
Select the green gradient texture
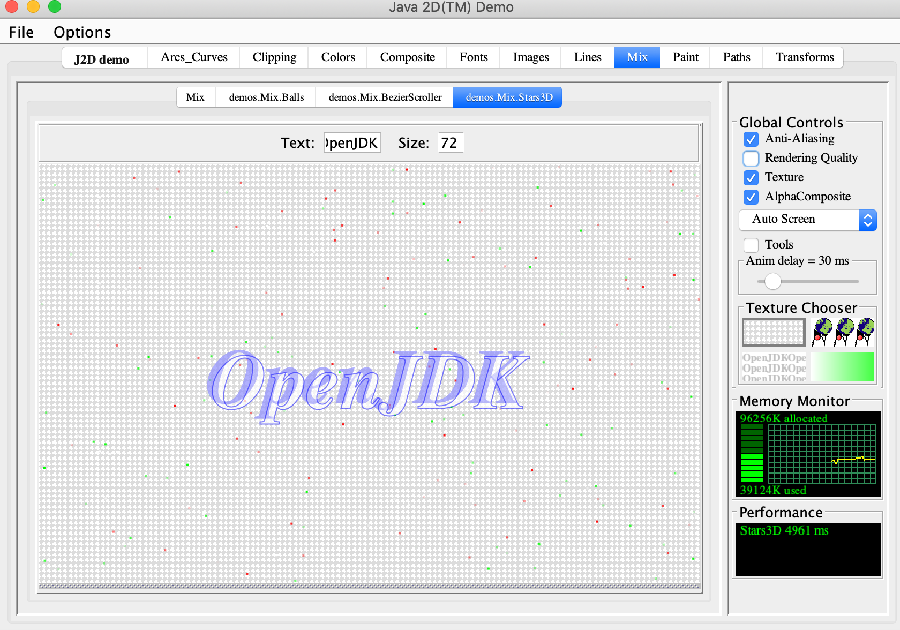coord(843,367)
